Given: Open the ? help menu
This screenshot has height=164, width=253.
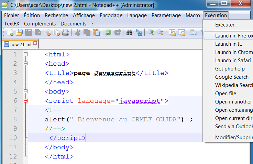Looking at the screenshot, I should pos(92,24).
